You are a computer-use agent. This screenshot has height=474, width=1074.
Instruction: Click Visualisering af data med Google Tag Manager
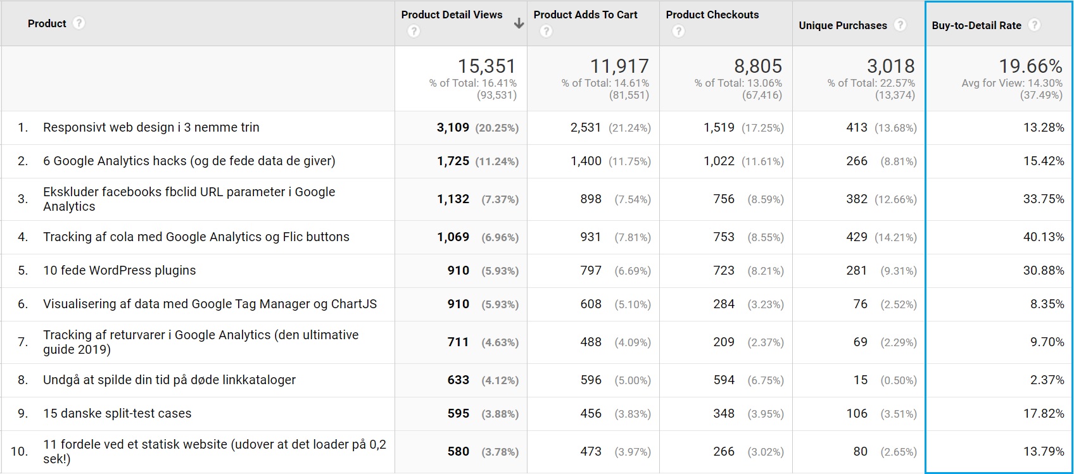[210, 304]
